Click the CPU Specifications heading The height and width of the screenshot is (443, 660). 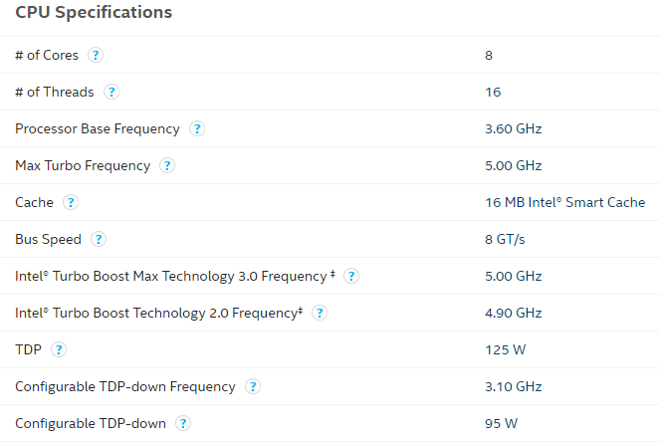(94, 12)
